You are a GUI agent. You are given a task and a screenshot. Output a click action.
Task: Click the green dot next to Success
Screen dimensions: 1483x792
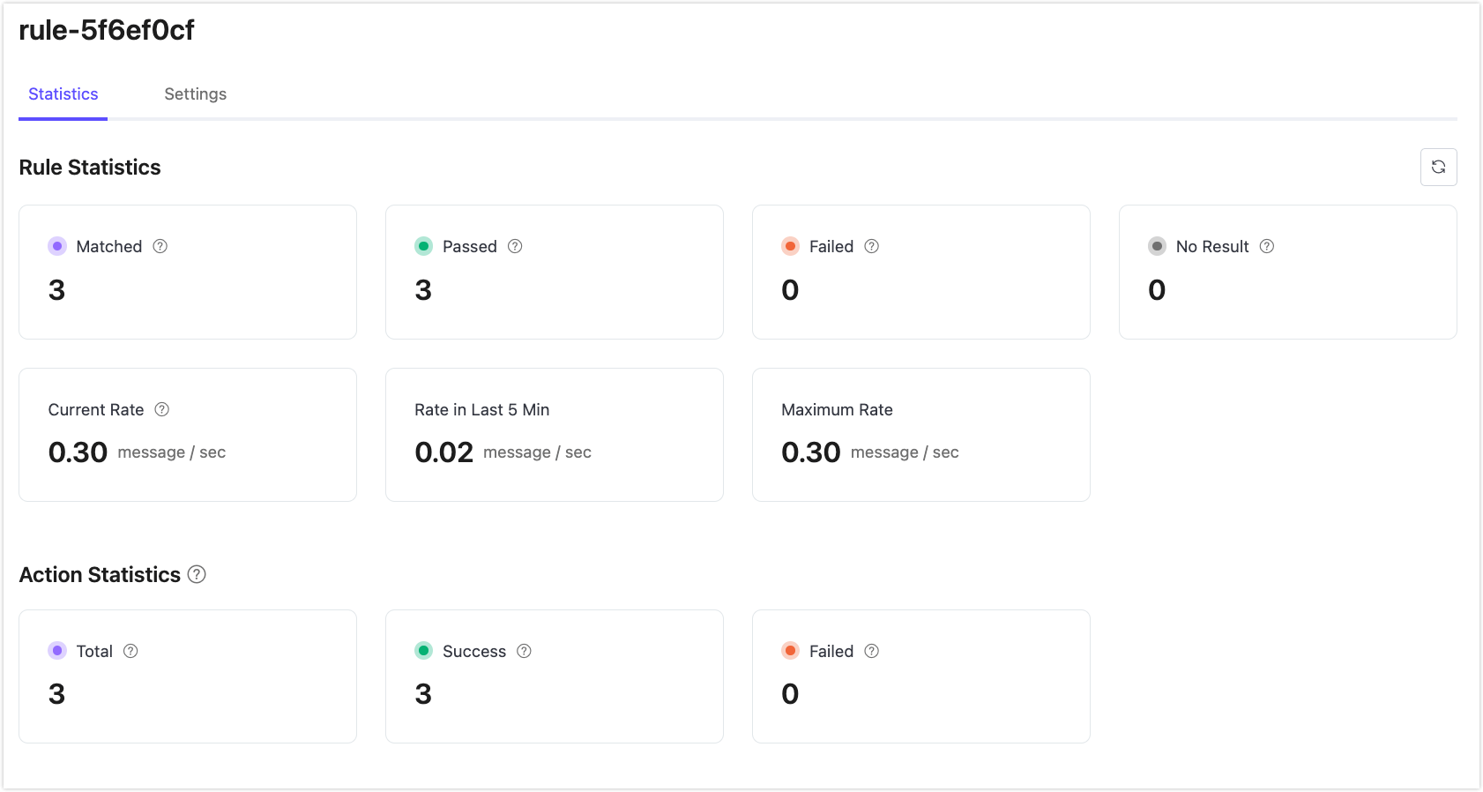[424, 651]
